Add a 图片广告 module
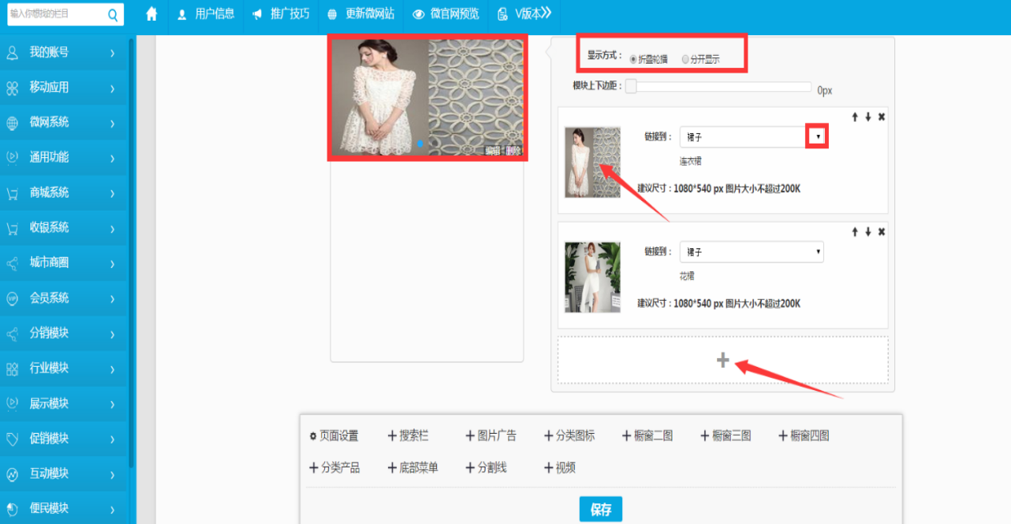The height and width of the screenshot is (524, 1011). click(491, 435)
